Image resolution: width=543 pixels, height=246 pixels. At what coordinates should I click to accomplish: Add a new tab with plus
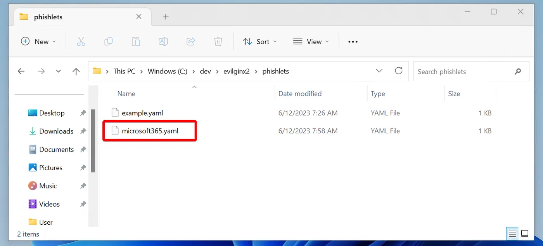[166, 17]
